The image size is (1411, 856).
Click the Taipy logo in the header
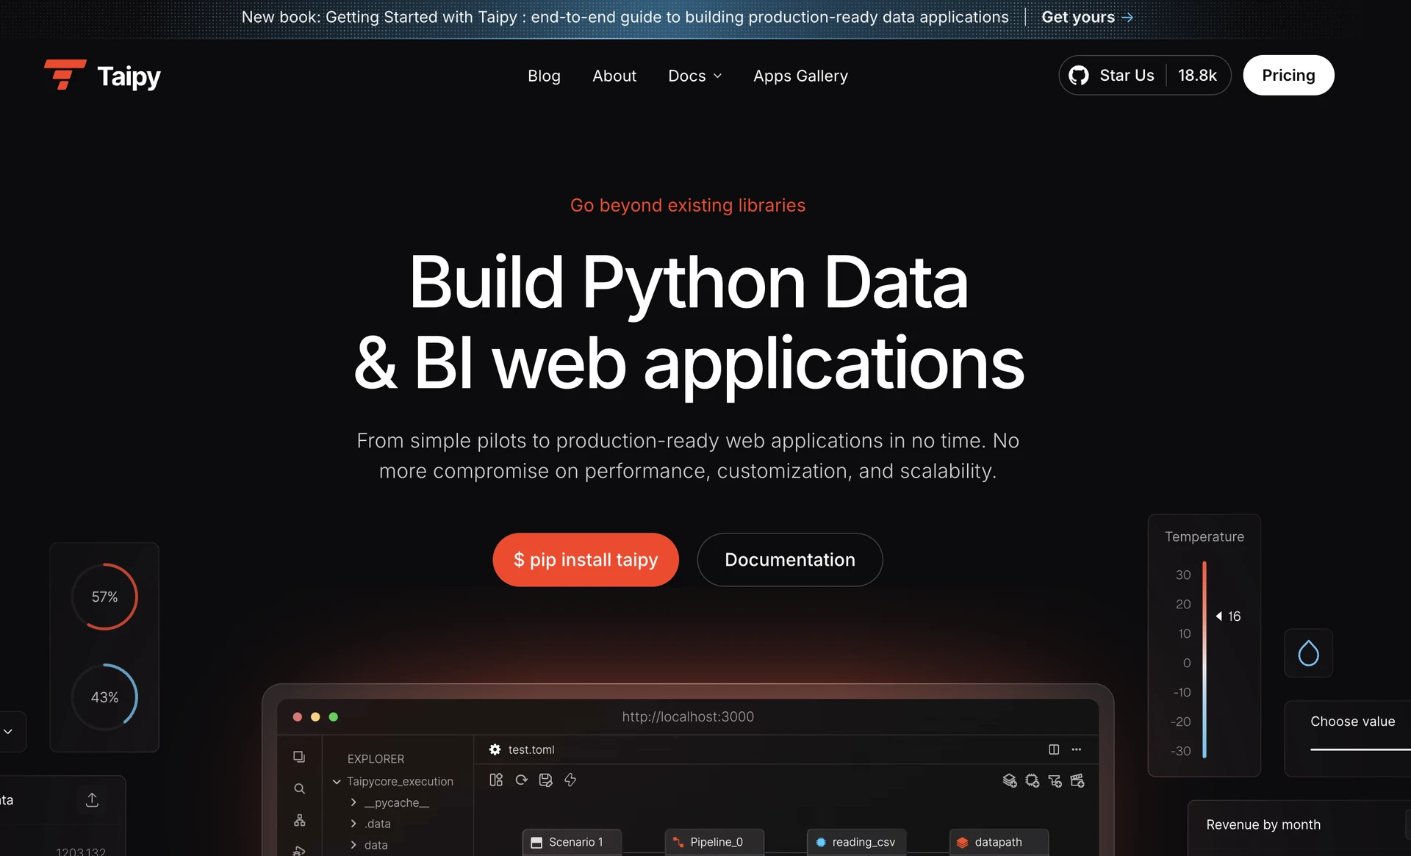tap(102, 76)
